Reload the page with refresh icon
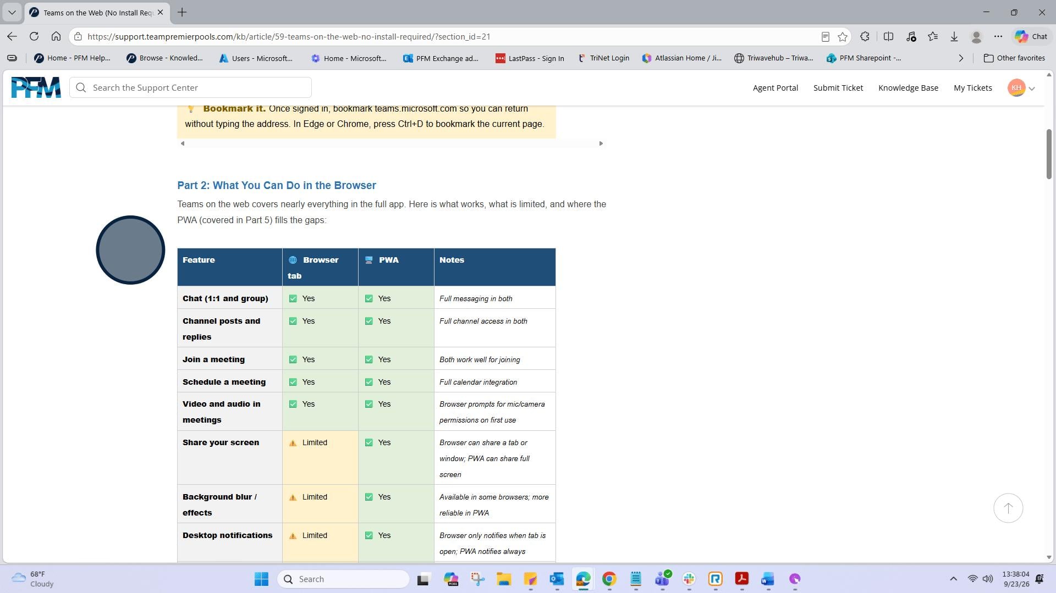The height and width of the screenshot is (593, 1056). click(x=34, y=36)
